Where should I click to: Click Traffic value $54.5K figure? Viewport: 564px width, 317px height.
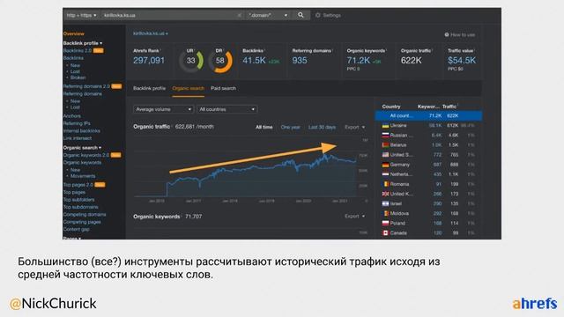coord(462,61)
